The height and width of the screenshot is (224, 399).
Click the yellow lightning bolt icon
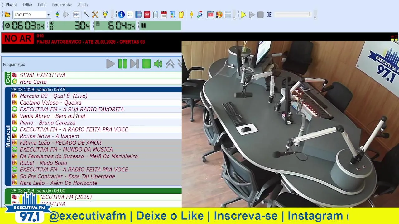click(x=191, y=15)
